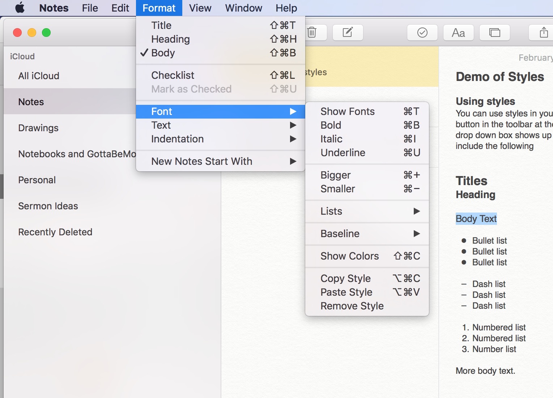The image size is (553, 398).
Task: Open the attachments browser toolbar icon
Action: click(x=494, y=33)
